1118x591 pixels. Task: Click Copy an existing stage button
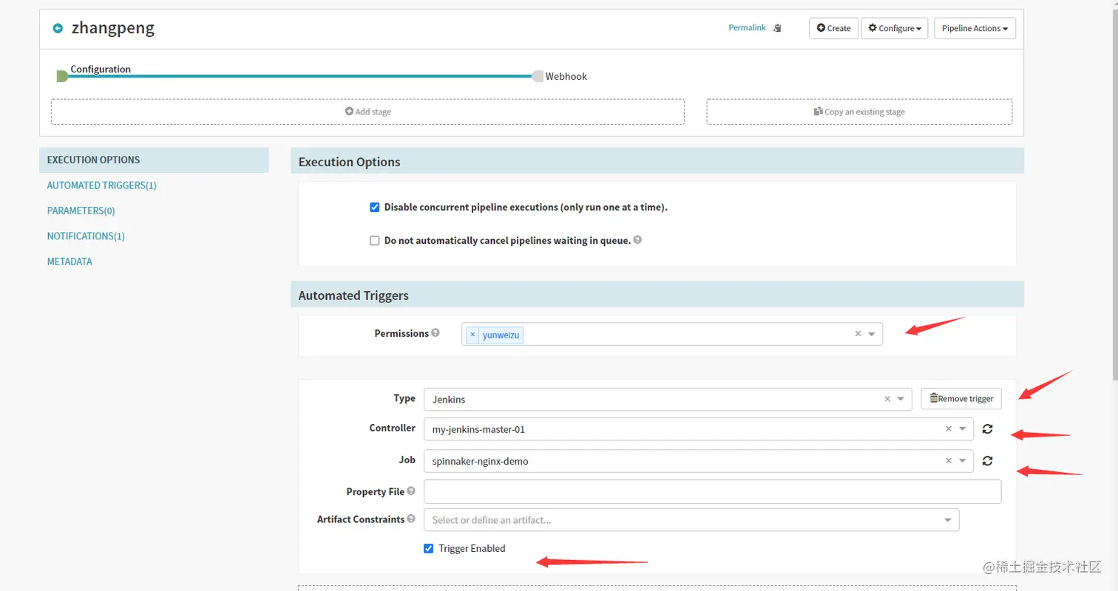pos(859,112)
